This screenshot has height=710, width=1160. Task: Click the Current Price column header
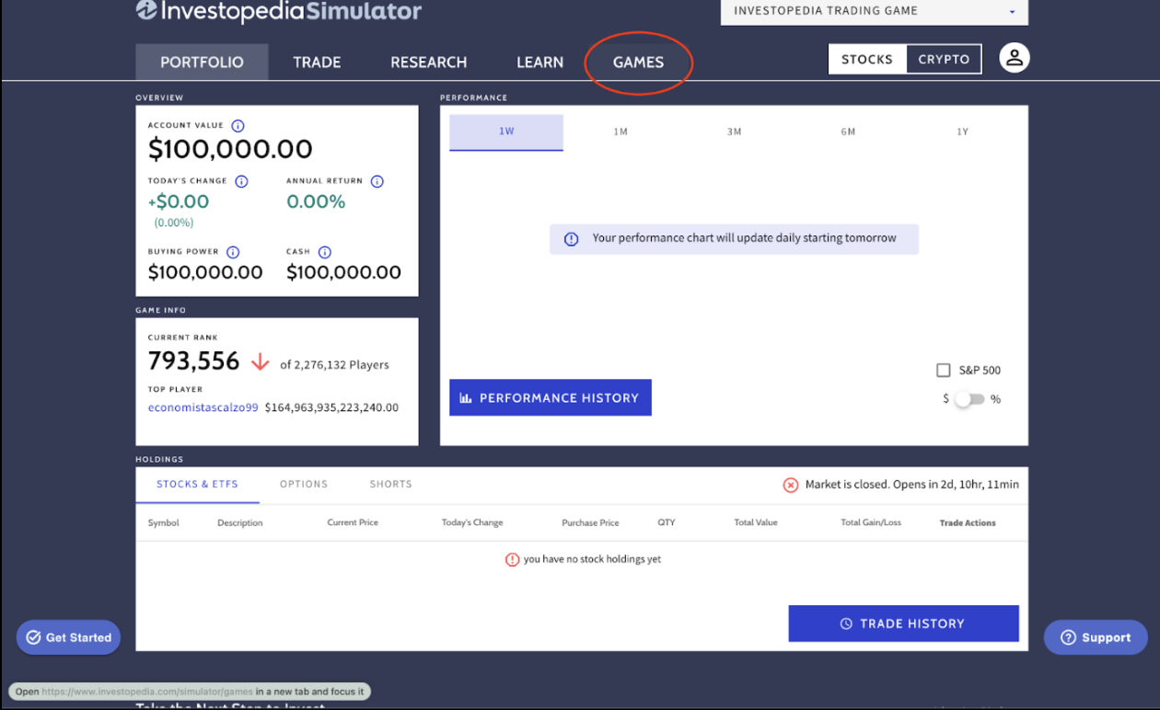353,522
